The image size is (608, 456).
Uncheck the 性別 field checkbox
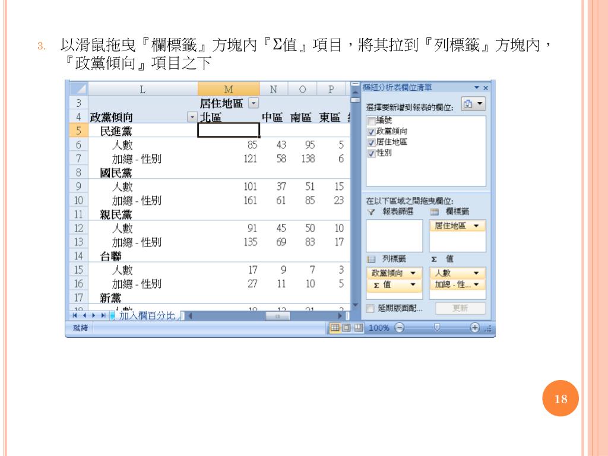(371, 153)
